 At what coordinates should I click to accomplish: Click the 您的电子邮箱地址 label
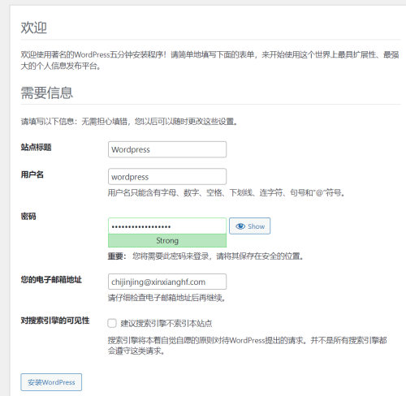pyautogui.click(x=51, y=279)
